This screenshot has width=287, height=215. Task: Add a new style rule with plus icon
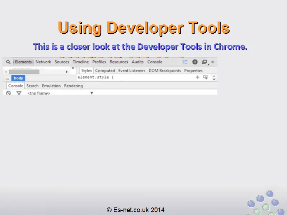point(197,77)
